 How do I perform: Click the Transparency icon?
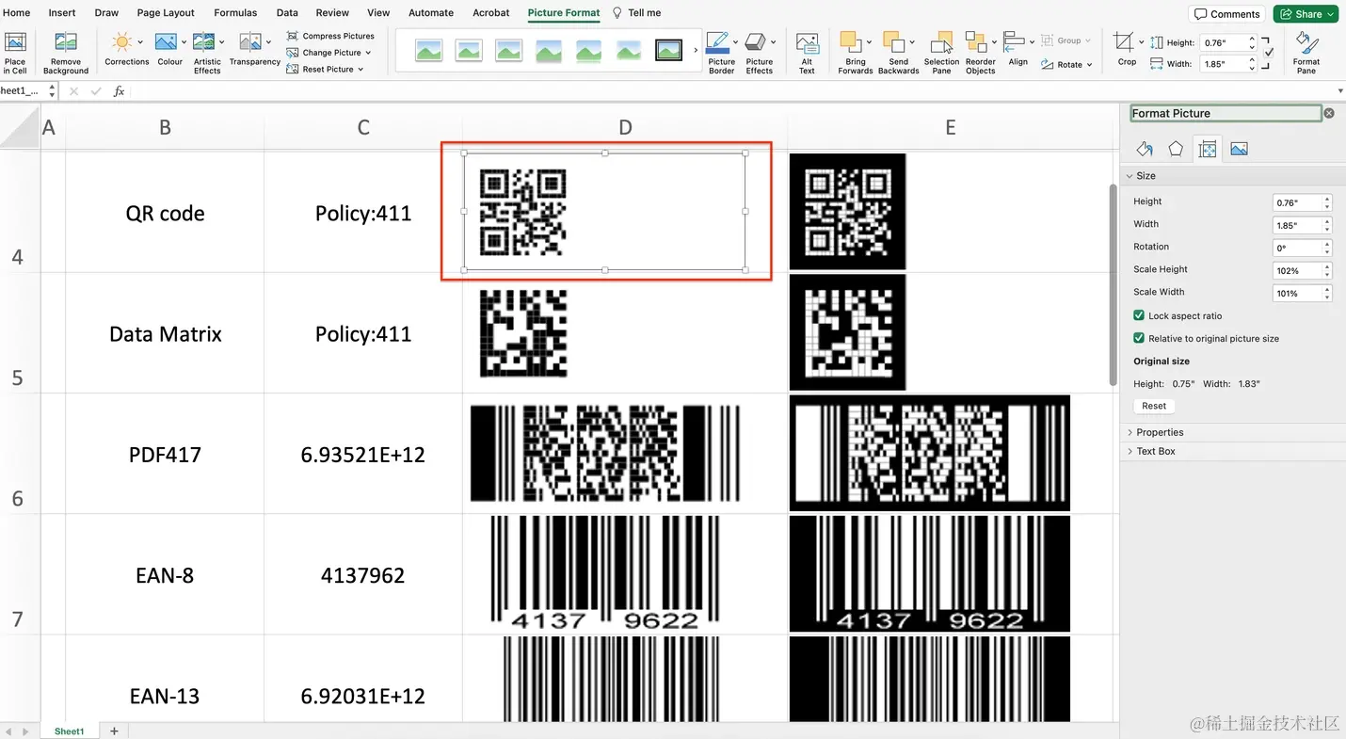pyautogui.click(x=250, y=41)
